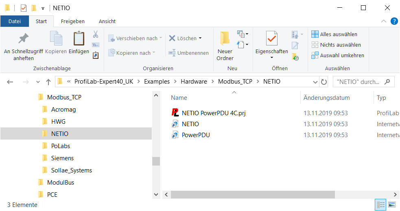This screenshot has width=400, height=211.
Task: Click Alles auswählen
Action: point(334,34)
